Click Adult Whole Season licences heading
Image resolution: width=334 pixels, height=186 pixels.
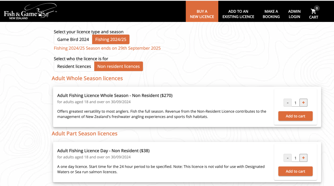click(87, 78)
